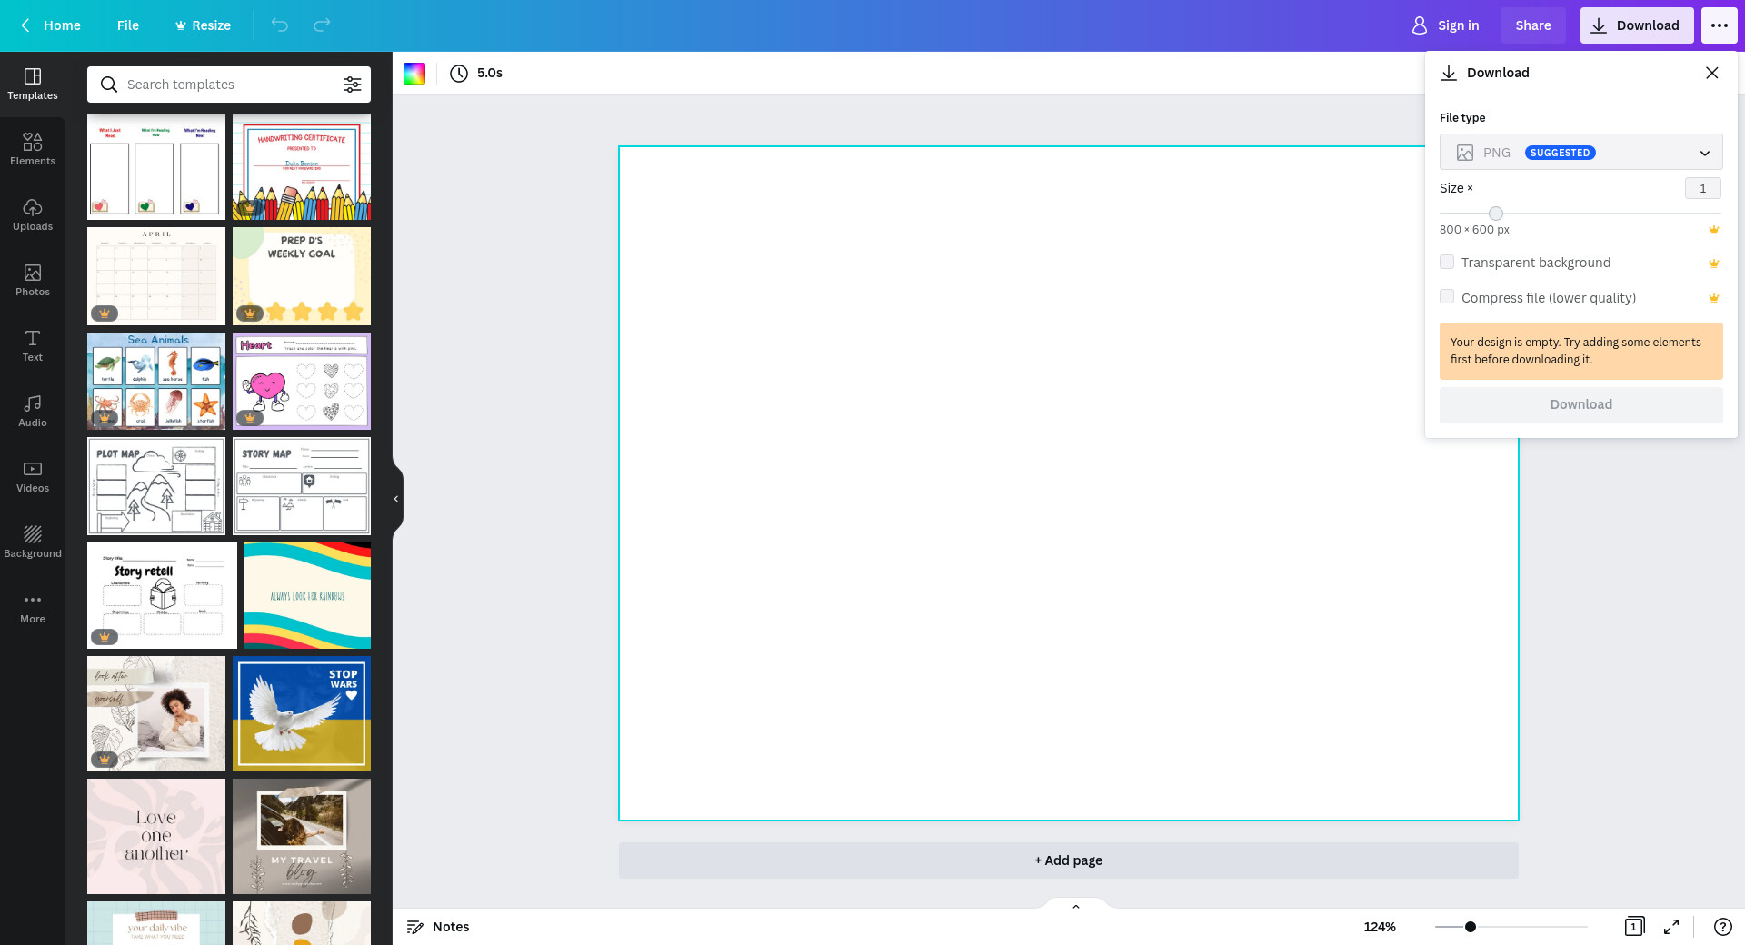Go back to Home

[x=51, y=25]
